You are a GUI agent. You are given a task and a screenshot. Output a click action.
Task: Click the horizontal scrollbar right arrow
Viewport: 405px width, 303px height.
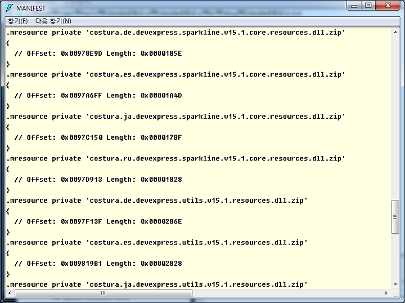(386, 293)
